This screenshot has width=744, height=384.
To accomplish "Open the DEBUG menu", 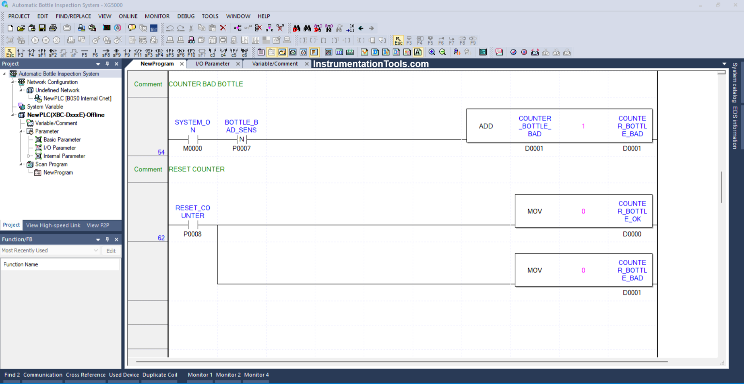I will (186, 16).
